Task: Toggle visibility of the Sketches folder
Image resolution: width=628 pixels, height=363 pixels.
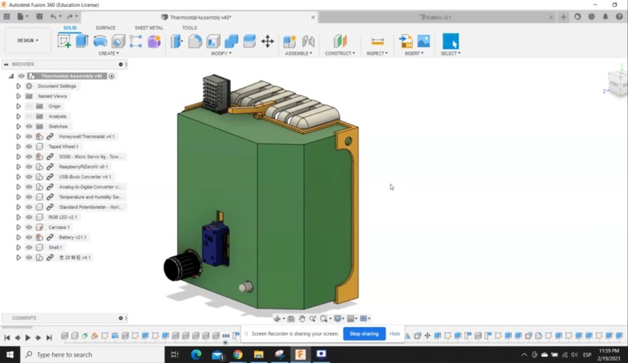Action: click(29, 126)
